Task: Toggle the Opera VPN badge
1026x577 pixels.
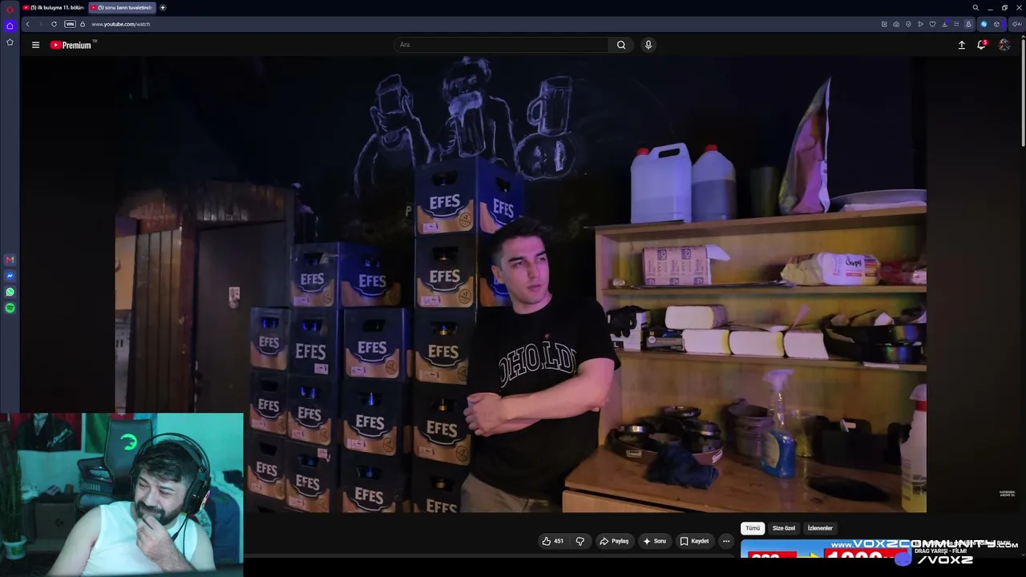Action: point(70,24)
